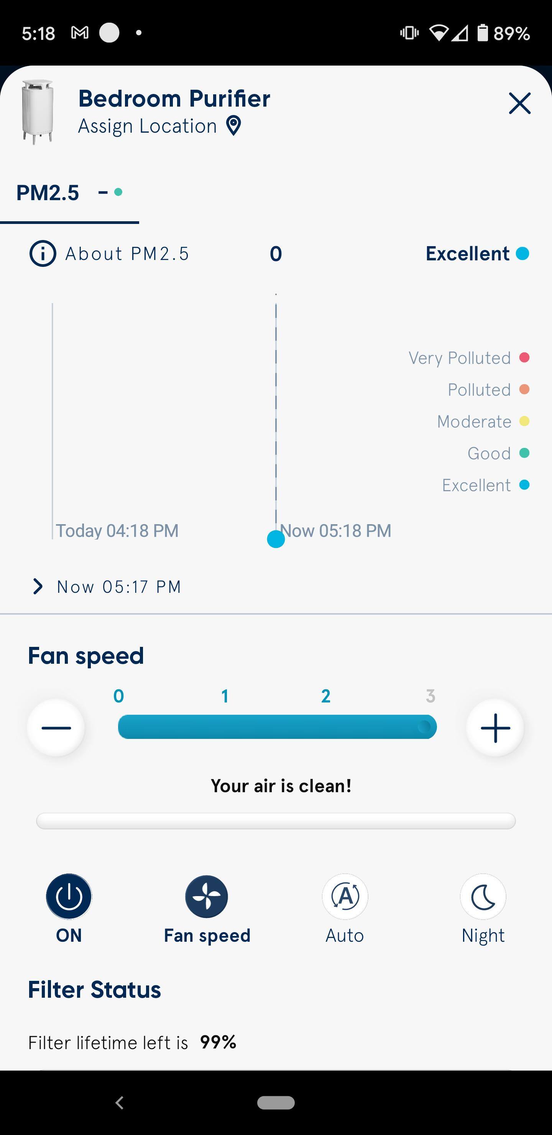The image size is (552, 1135).
Task: Tap the fan speed slider bar
Action: (277, 727)
